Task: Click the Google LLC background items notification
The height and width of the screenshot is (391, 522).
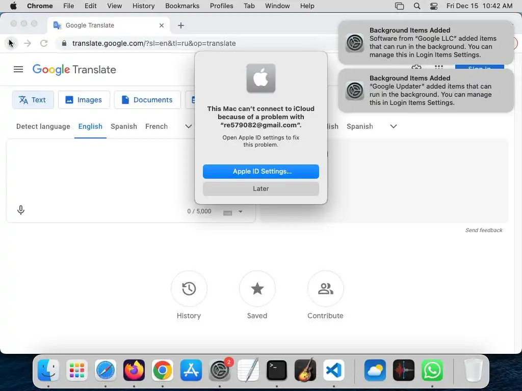Action: (x=426, y=43)
